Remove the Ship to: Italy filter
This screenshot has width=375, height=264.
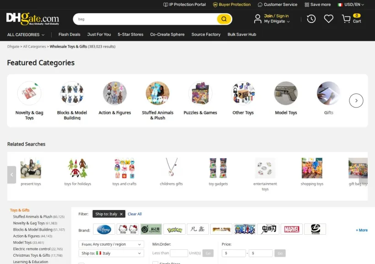click(121, 214)
